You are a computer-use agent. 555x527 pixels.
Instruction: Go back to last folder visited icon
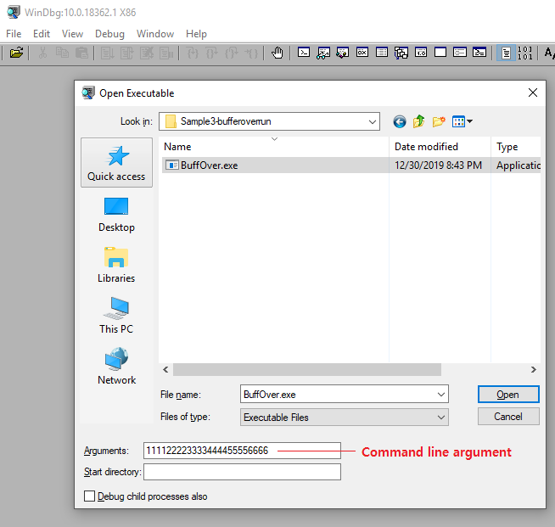coord(400,121)
